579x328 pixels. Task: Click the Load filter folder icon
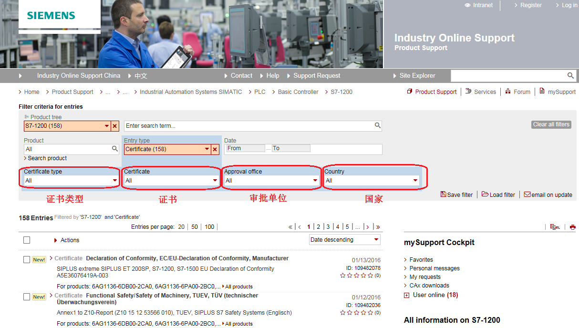(485, 195)
